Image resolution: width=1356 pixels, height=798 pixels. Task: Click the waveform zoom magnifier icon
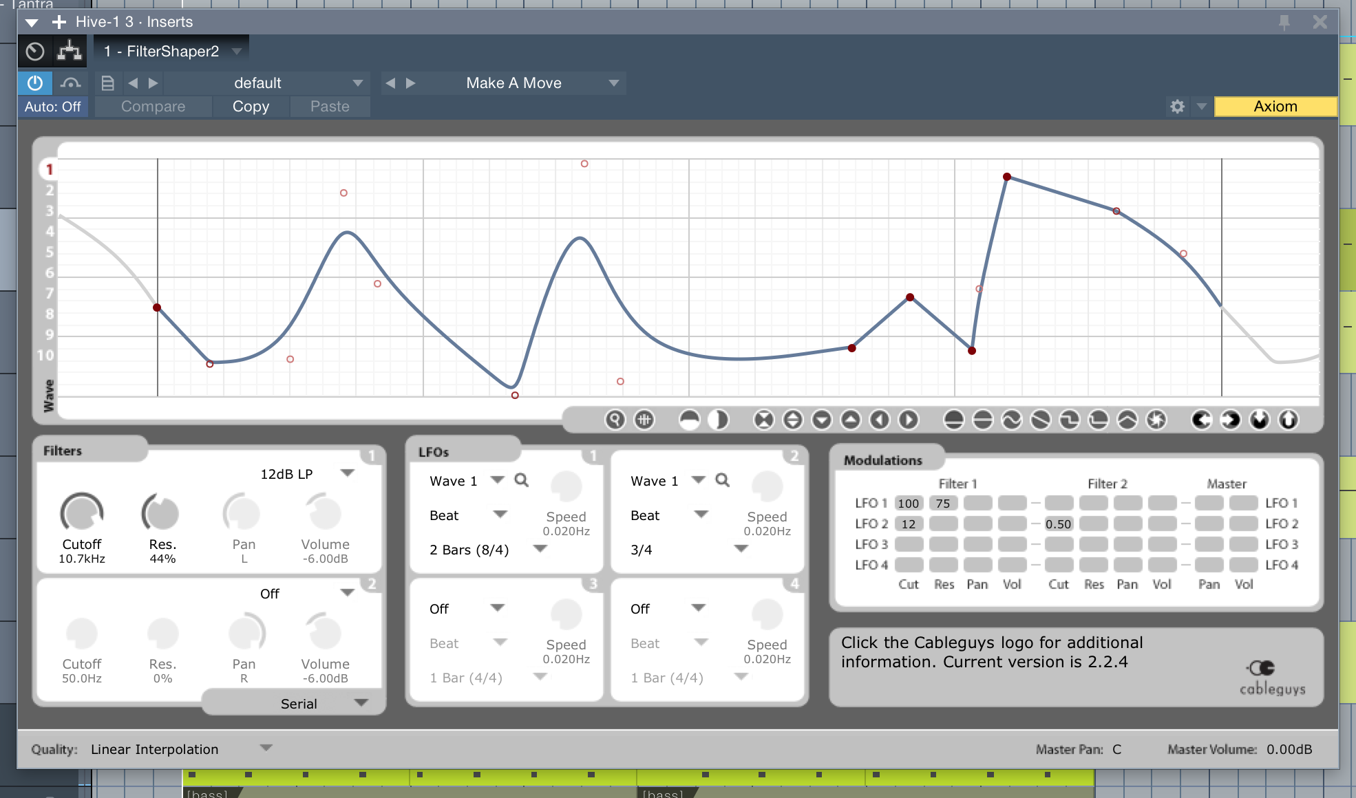[615, 420]
